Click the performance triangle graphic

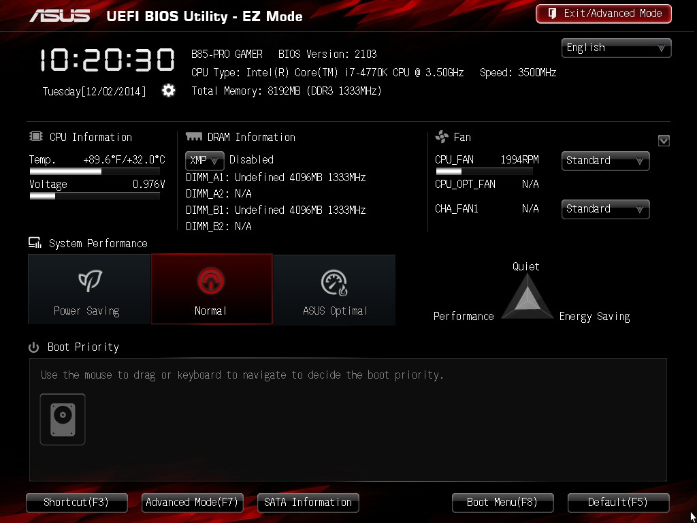pos(528,297)
